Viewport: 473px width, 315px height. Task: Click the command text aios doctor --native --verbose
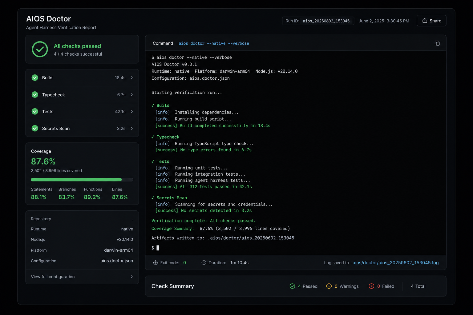coord(214,43)
